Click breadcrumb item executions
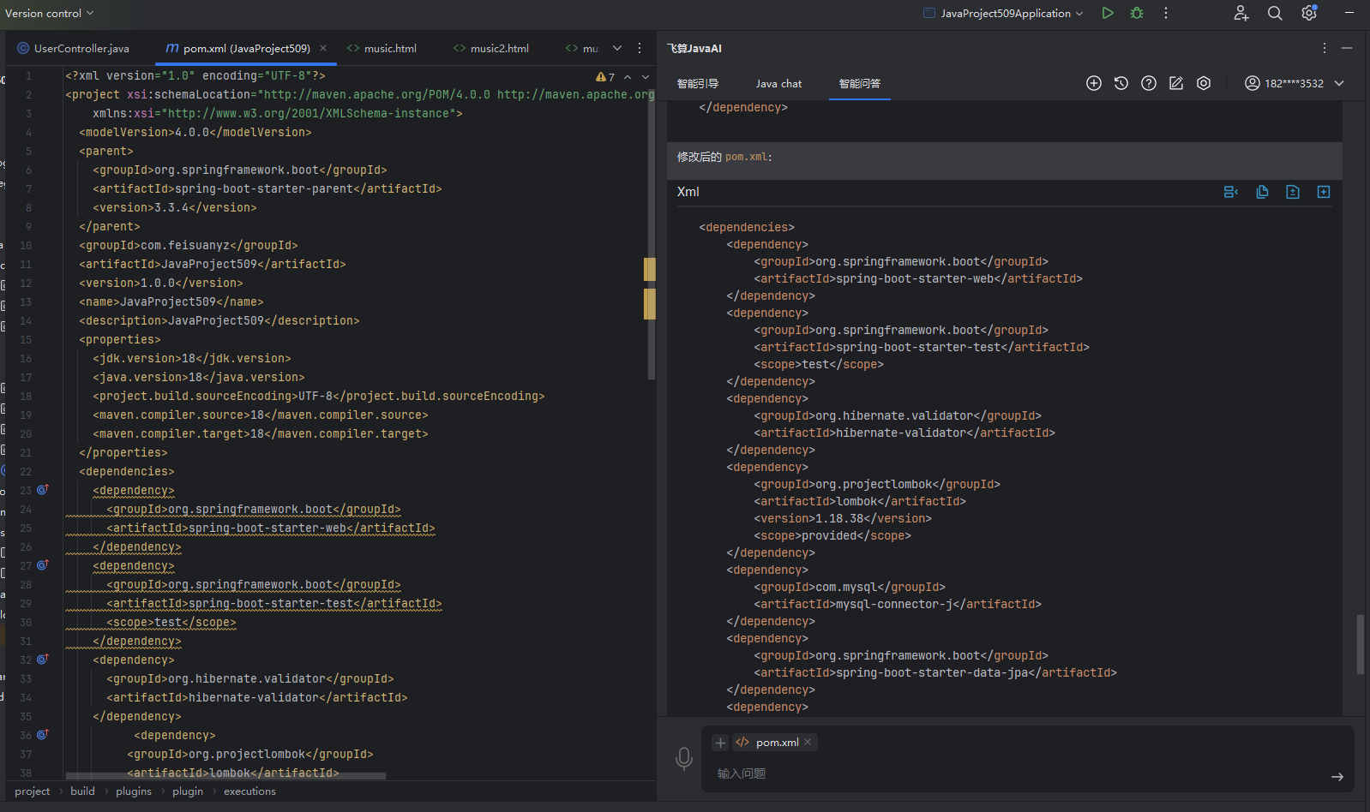The height and width of the screenshot is (812, 1370). 249,791
